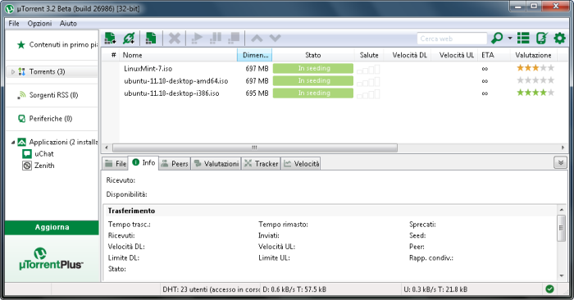Click i386.iso In seeding progress bar

click(313, 93)
